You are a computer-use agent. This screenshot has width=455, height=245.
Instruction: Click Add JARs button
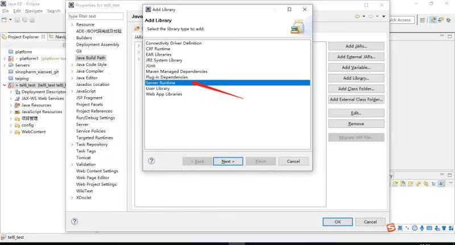pyautogui.click(x=356, y=46)
